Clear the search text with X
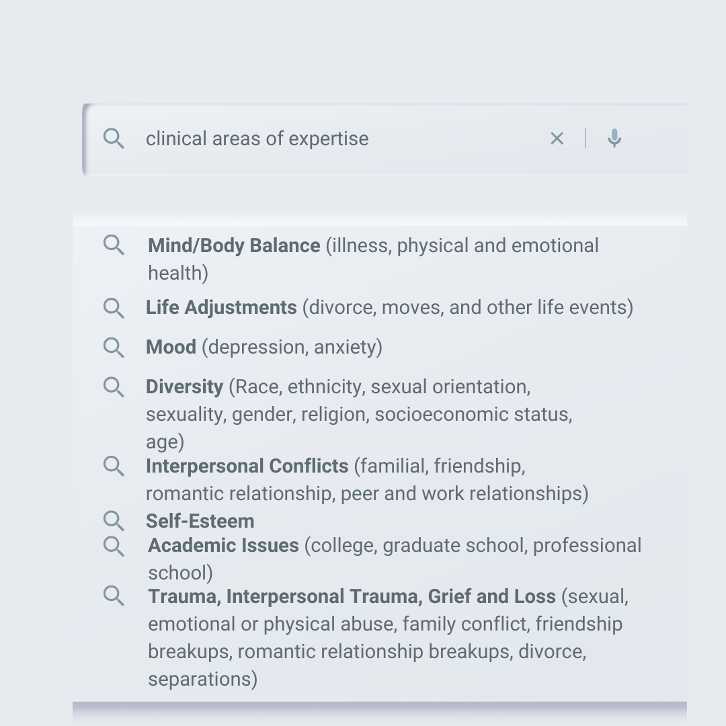 (x=557, y=138)
